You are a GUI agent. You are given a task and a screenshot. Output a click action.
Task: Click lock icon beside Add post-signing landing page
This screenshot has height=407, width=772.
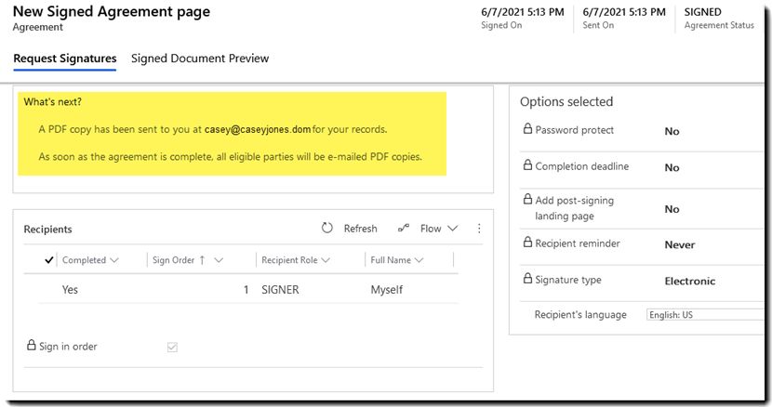pos(527,200)
